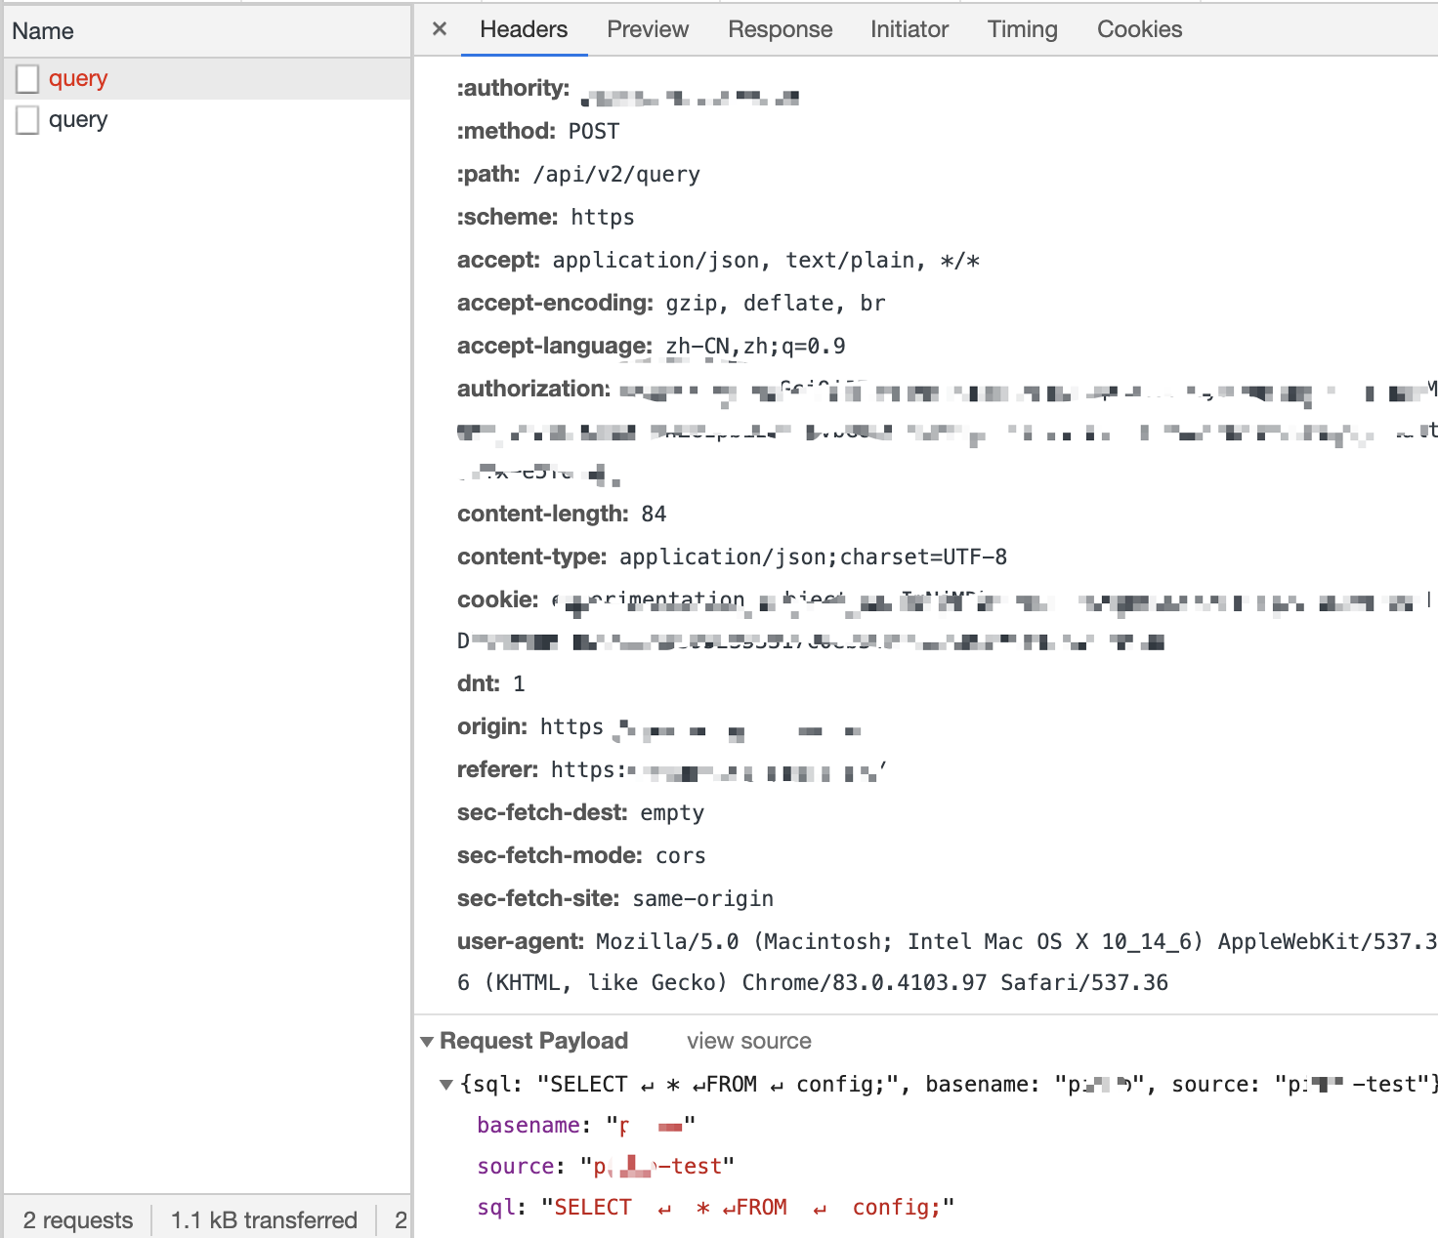Open the Preview tab
The width and height of the screenshot is (1438, 1238).
(648, 29)
